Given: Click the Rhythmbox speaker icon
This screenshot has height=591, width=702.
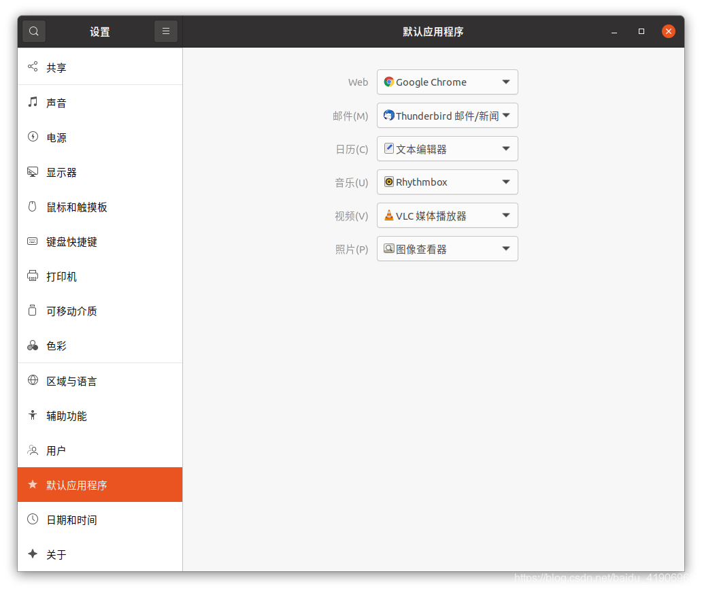Looking at the screenshot, I should (389, 182).
